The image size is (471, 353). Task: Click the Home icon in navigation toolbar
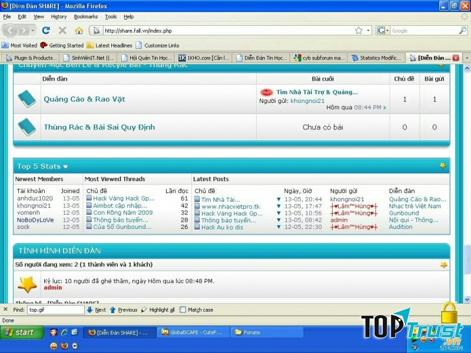click(x=79, y=30)
